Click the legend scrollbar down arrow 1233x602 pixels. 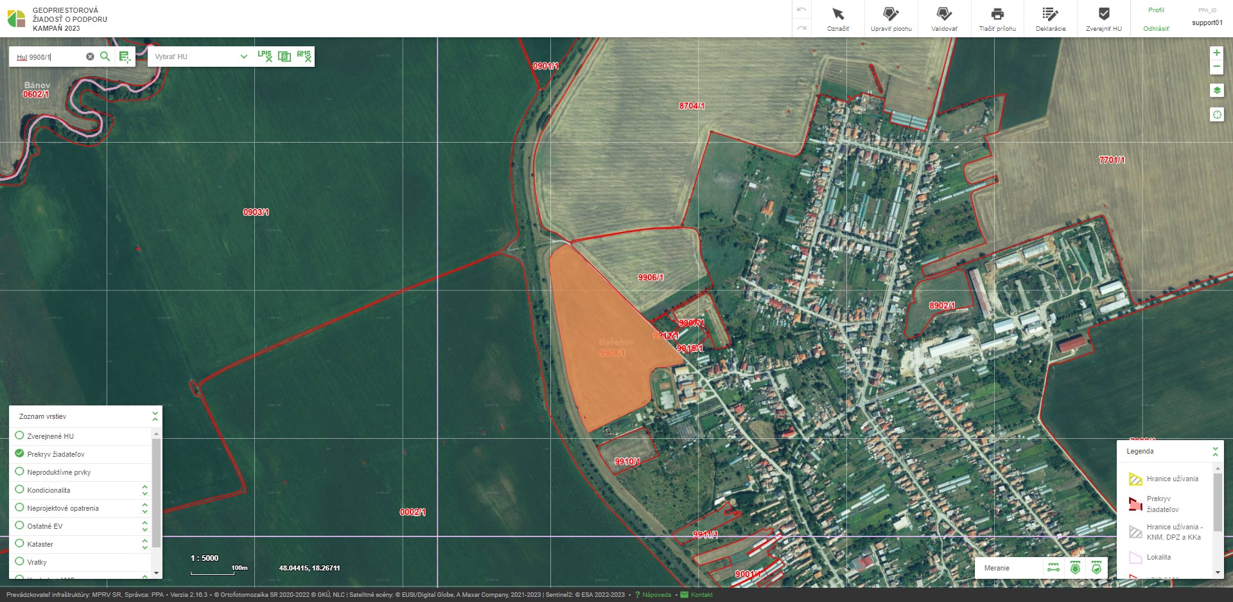click(1218, 572)
